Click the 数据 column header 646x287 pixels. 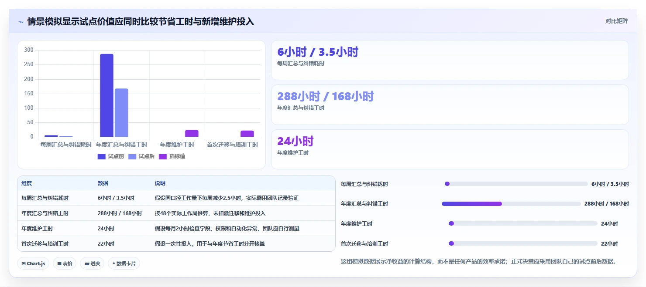click(x=103, y=183)
